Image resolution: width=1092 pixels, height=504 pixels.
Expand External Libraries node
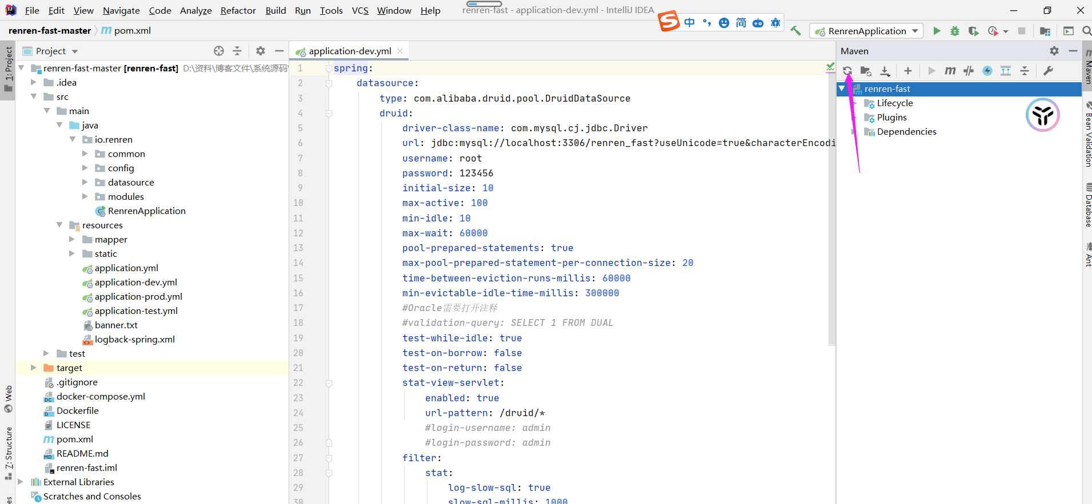tap(21, 482)
